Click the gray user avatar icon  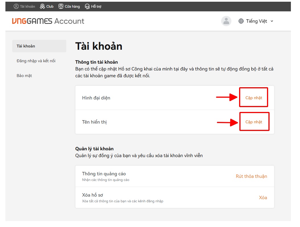pos(226,21)
